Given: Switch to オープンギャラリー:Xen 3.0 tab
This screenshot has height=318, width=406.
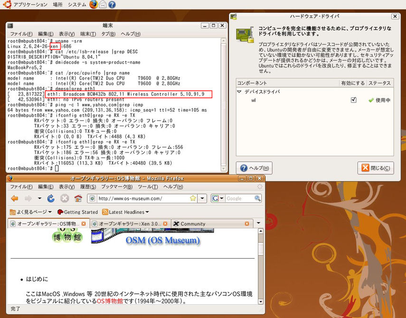Looking at the screenshot, I should (130, 224).
